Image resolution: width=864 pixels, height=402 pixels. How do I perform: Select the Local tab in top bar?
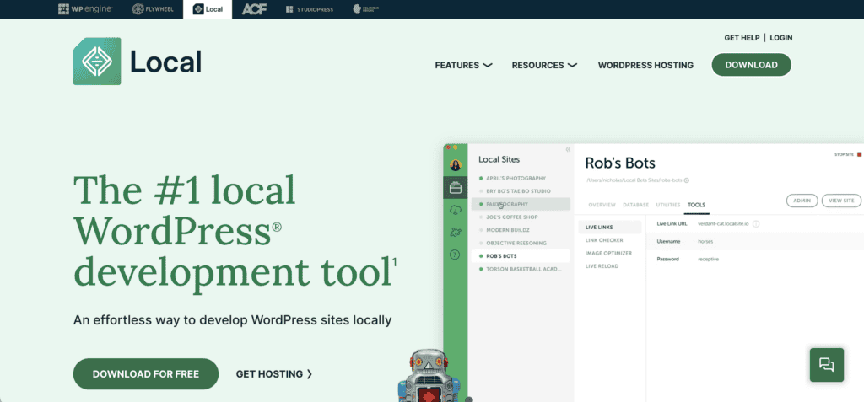208,9
